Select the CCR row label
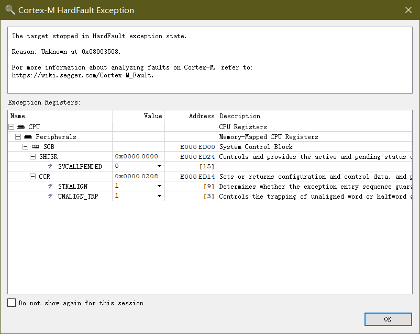The image size is (420, 334). coord(45,177)
